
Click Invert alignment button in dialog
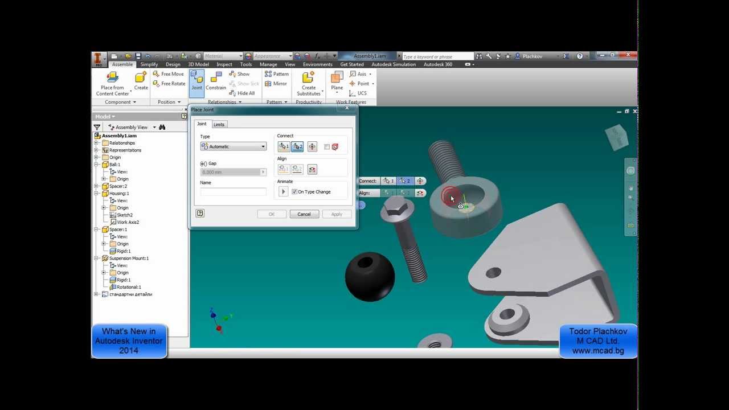pos(312,170)
